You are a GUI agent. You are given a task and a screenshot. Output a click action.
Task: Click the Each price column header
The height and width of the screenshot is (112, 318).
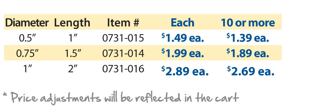(183, 23)
